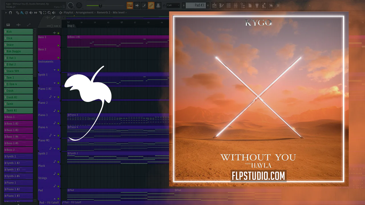Click the second knob beside the hint panel

click(79, 5)
